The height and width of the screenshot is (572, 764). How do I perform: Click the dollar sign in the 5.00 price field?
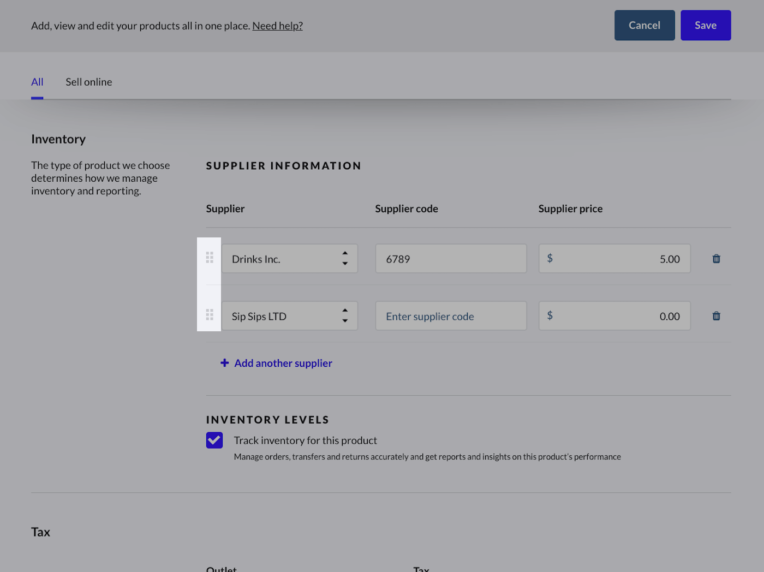[x=550, y=258]
